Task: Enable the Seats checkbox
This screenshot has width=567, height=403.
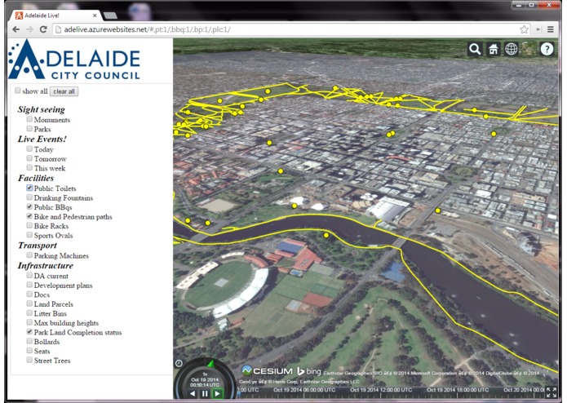Action: 29,350
